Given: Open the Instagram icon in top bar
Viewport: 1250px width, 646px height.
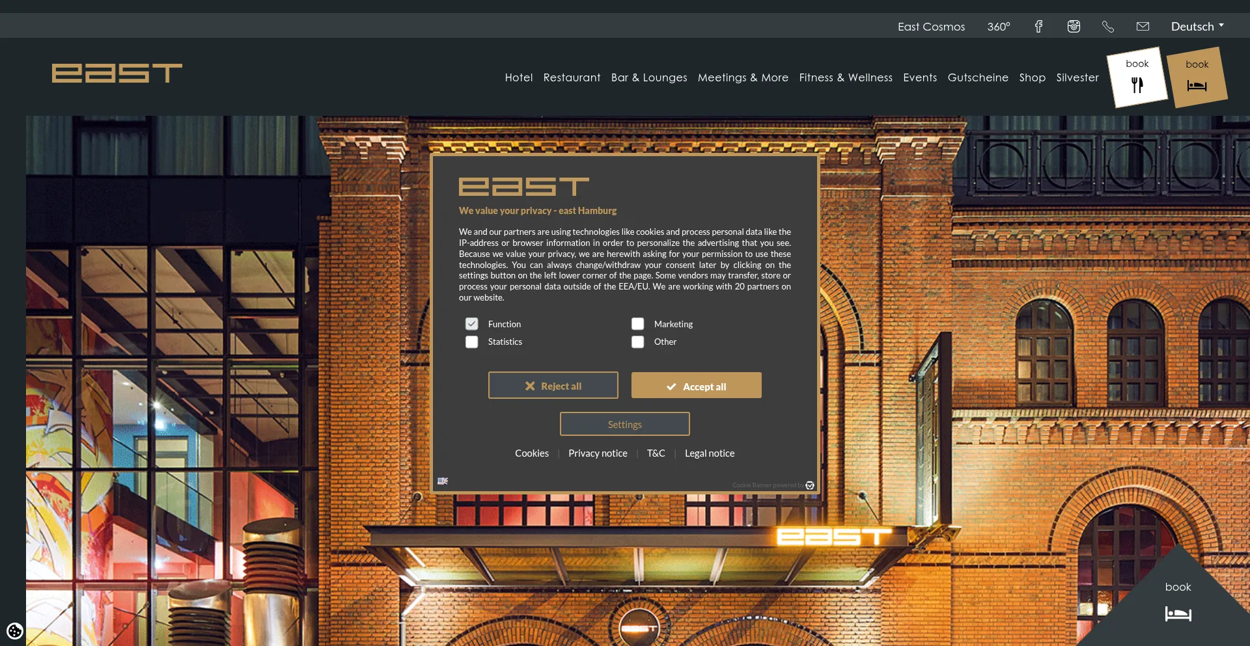Looking at the screenshot, I should tap(1074, 27).
